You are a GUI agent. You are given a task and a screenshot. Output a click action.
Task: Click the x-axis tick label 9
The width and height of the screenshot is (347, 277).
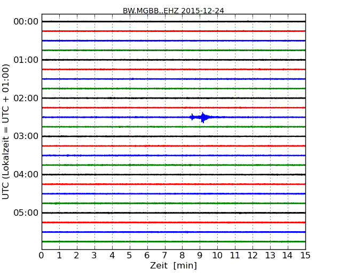pos(200,256)
